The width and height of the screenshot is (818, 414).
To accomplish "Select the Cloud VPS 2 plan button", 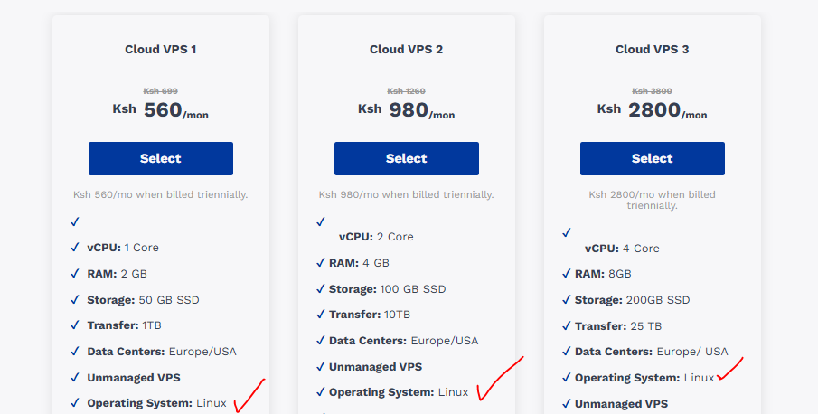I will point(407,158).
